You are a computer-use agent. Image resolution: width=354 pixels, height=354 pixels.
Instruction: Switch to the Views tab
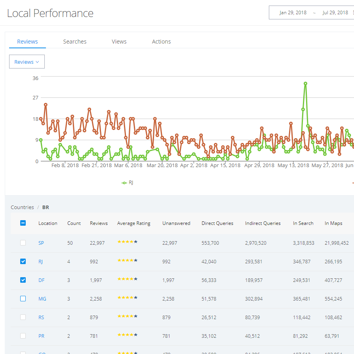pyautogui.click(x=119, y=42)
